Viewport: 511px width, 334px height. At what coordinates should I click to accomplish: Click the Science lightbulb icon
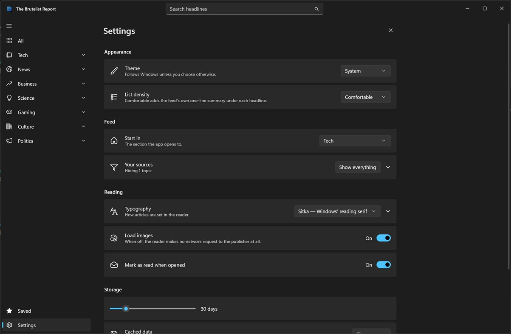coord(9,98)
